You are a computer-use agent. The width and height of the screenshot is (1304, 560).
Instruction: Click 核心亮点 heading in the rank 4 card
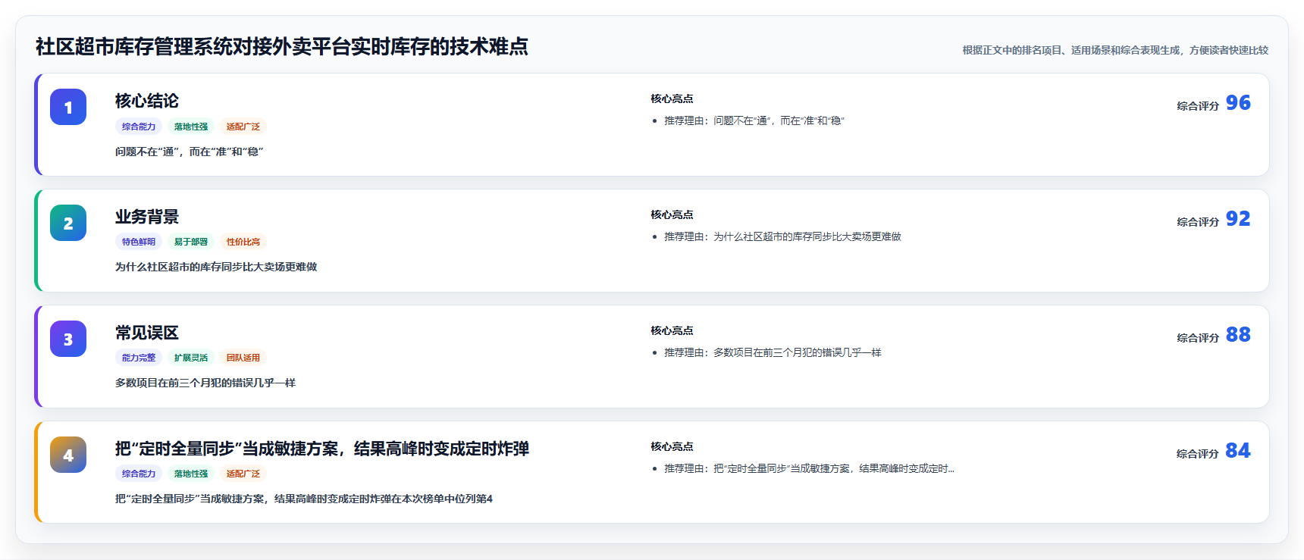(x=672, y=446)
